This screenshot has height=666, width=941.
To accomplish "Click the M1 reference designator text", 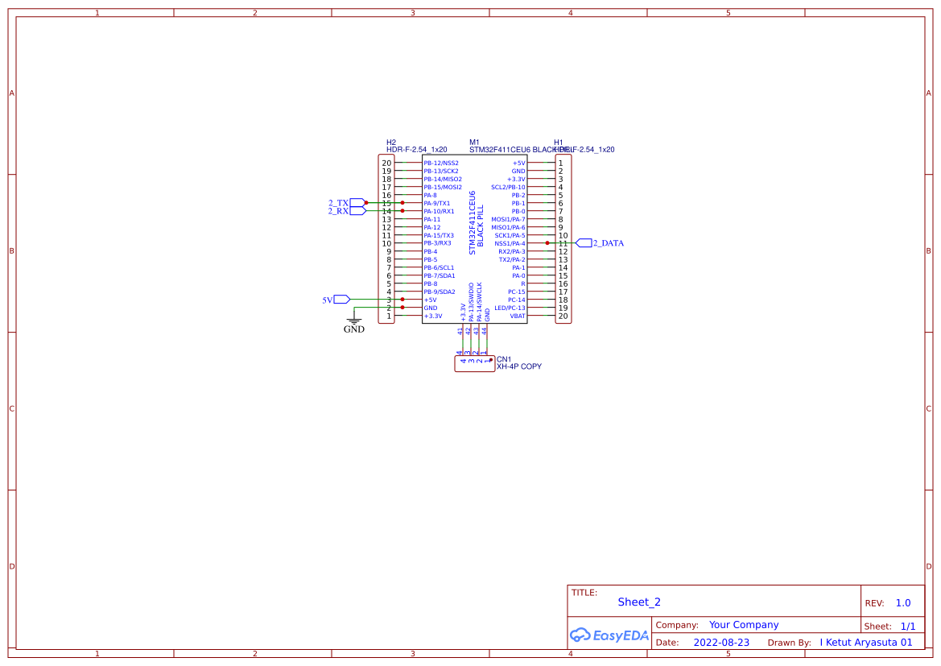I will pos(473,140).
